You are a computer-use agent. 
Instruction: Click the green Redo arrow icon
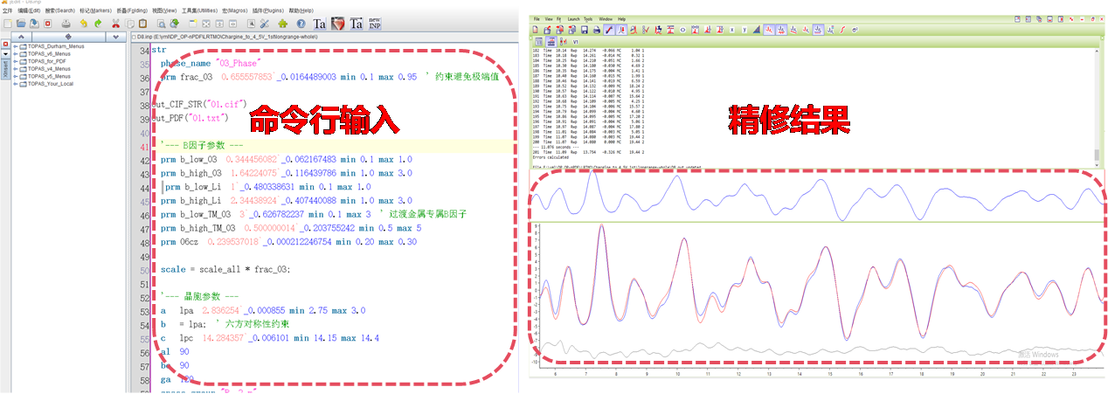(98, 24)
